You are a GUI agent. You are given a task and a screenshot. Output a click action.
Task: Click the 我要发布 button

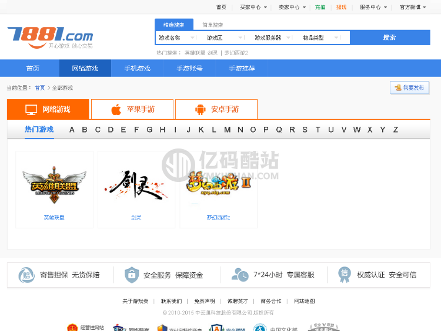coord(409,87)
